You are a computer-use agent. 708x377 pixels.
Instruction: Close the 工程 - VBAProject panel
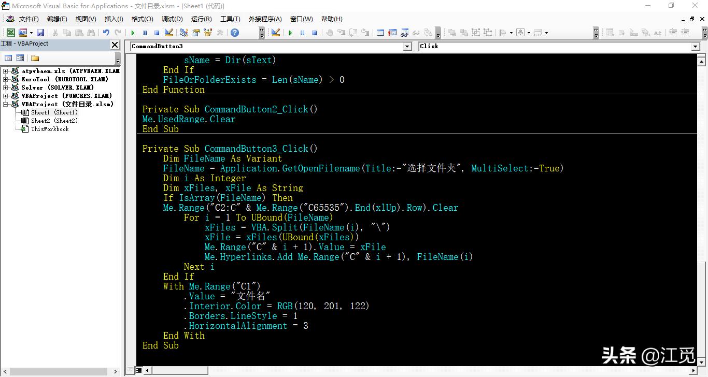pyautogui.click(x=115, y=45)
